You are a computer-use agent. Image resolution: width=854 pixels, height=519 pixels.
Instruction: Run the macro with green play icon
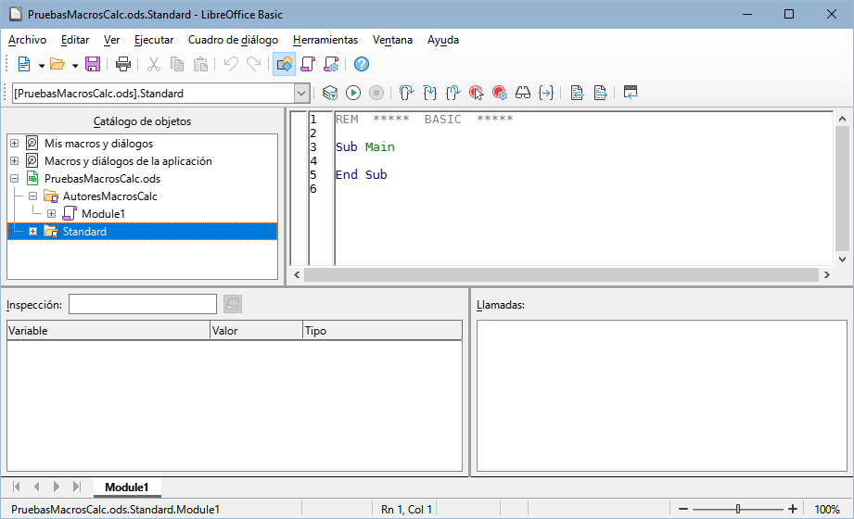(353, 93)
